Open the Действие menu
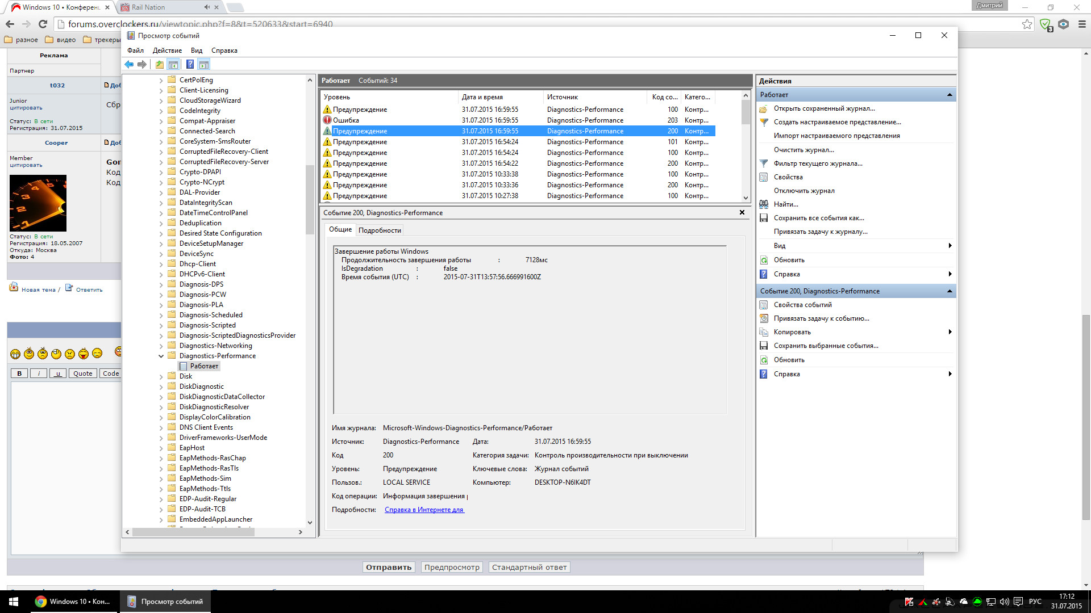Image resolution: width=1091 pixels, height=613 pixels. (x=167, y=51)
